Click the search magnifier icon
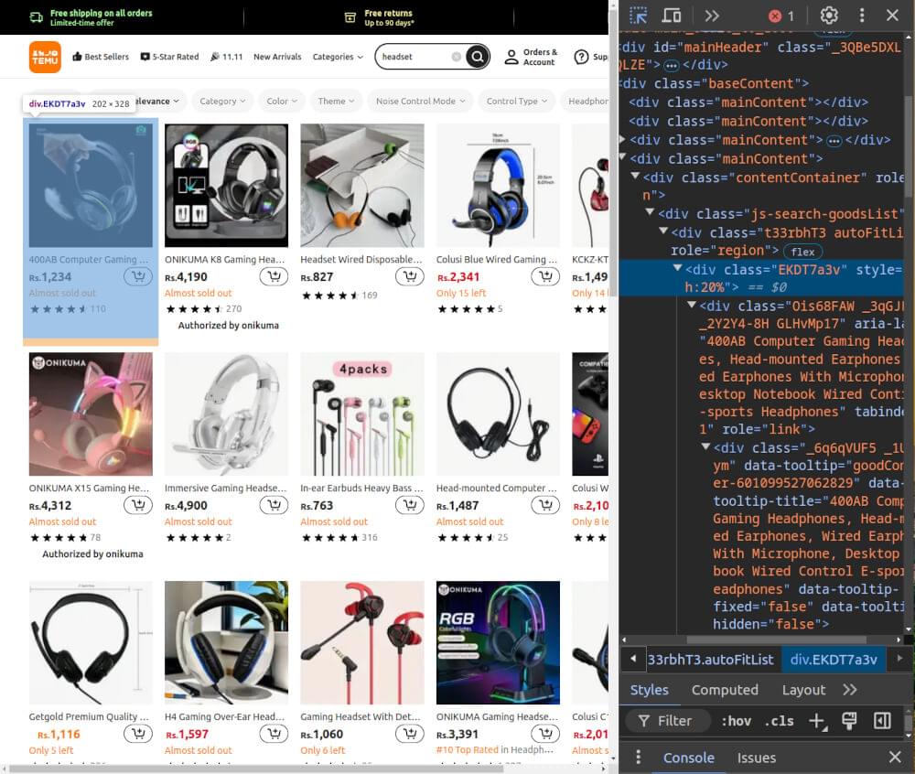This screenshot has height=774, width=915. coord(477,56)
